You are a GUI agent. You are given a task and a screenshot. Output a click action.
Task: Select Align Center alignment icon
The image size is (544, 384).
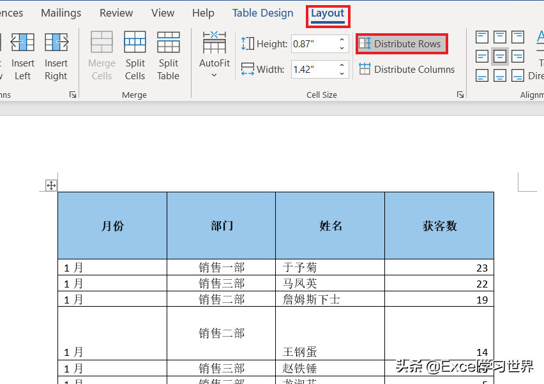[x=499, y=56]
